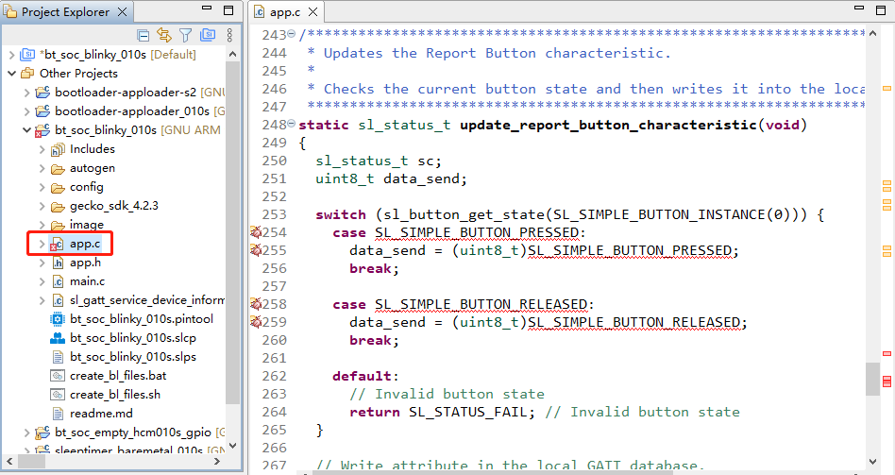Screen dimensions: 895x475
Task: Collapse the comment block fold at line 243
Action: (x=291, y=35)
